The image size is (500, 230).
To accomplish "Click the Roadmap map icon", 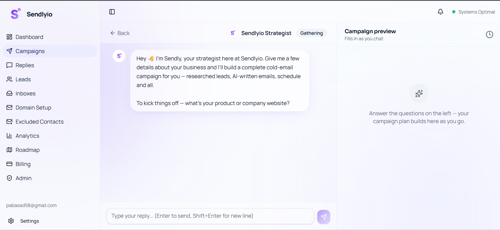I will (9, 150).
